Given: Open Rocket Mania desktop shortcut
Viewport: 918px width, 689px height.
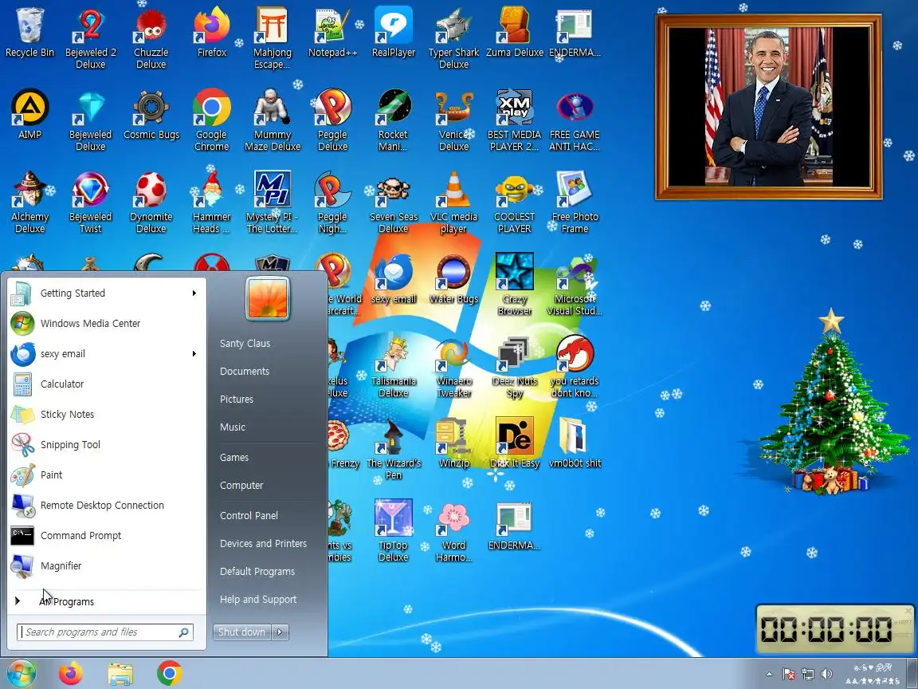Looking at the screenshot, I should click(394, 120).
